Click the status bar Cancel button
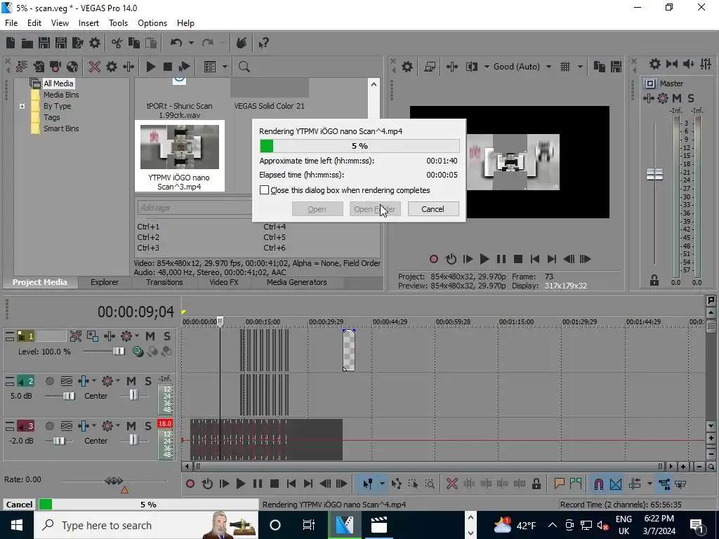This screenshot has height=539, width=719. click(19, 505)
